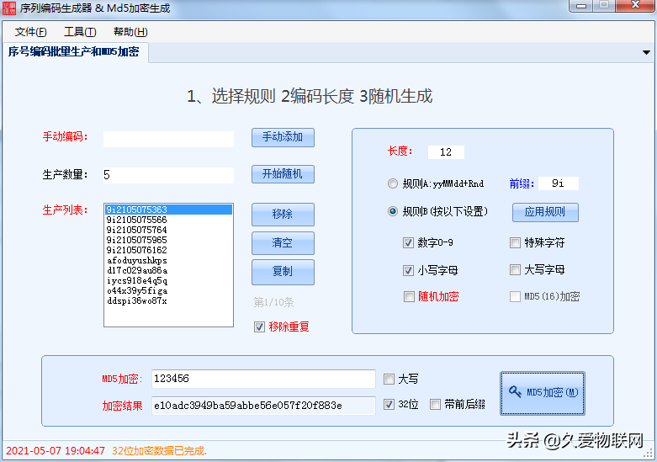Toggle the MD5(16)加密 checkbox
Image resolution: width=657 pixels, height=462 pixels.
[x=515, y=297]
